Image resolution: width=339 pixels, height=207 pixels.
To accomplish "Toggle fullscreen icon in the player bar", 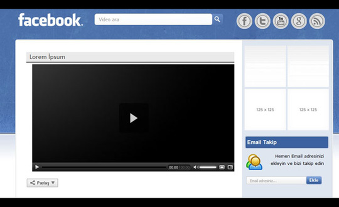I will (x=222, y=167).
